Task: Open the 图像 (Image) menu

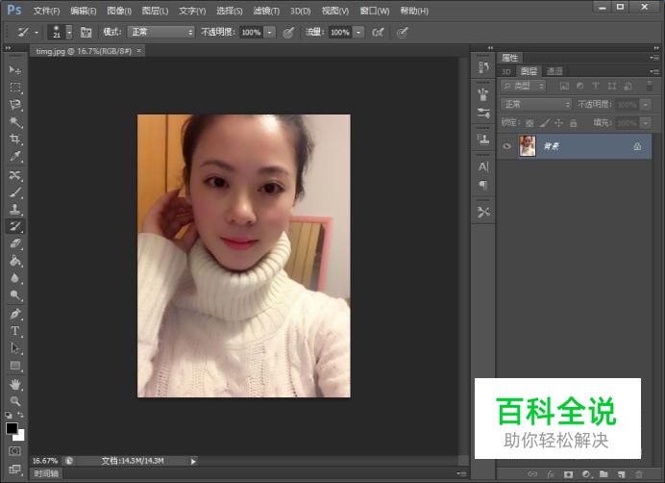Action: click(x=119, y=11)
